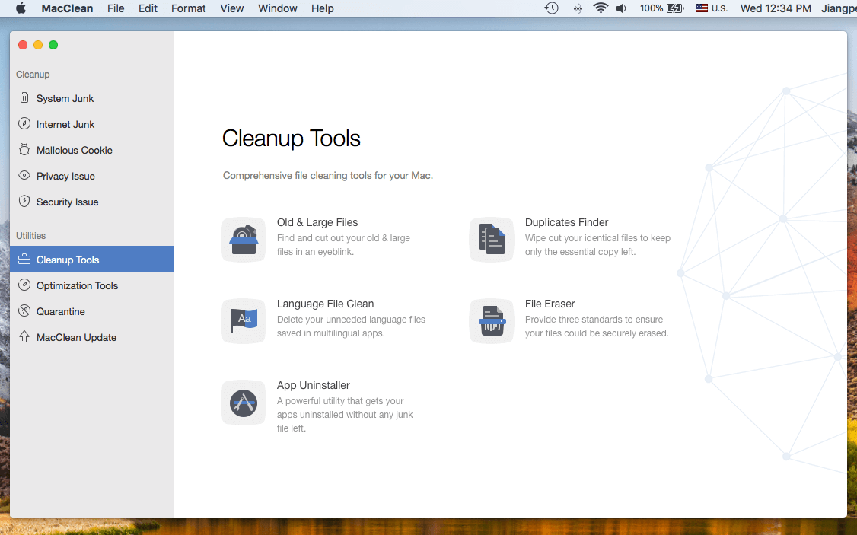Open the File menu
The width and height of the screenshot is (857, 535).
click(116, 8)
